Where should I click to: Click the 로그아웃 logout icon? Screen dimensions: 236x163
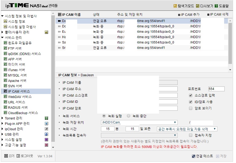coord(18,156)
